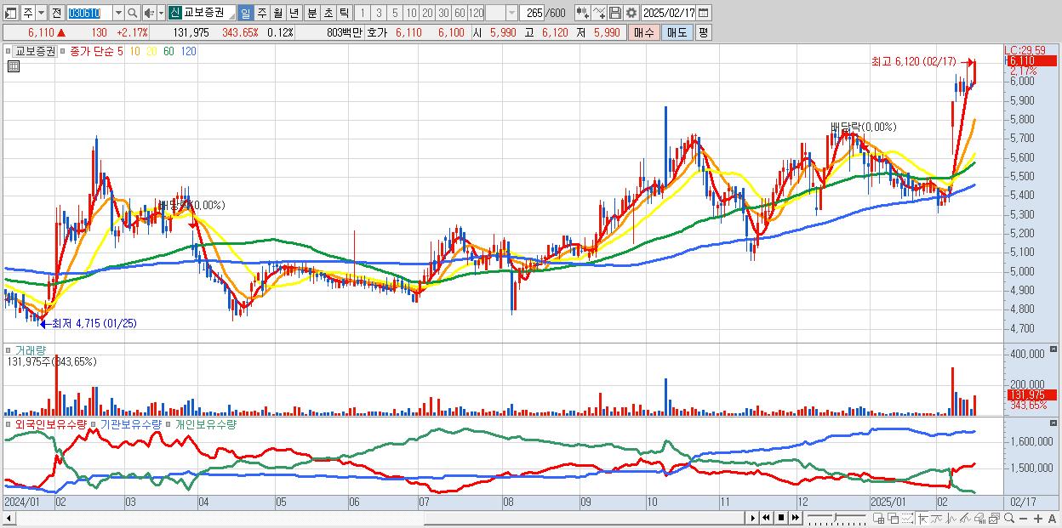Select the 틱 tick chart period
This screenshot has width=1062, height=528.
point(343,13)
